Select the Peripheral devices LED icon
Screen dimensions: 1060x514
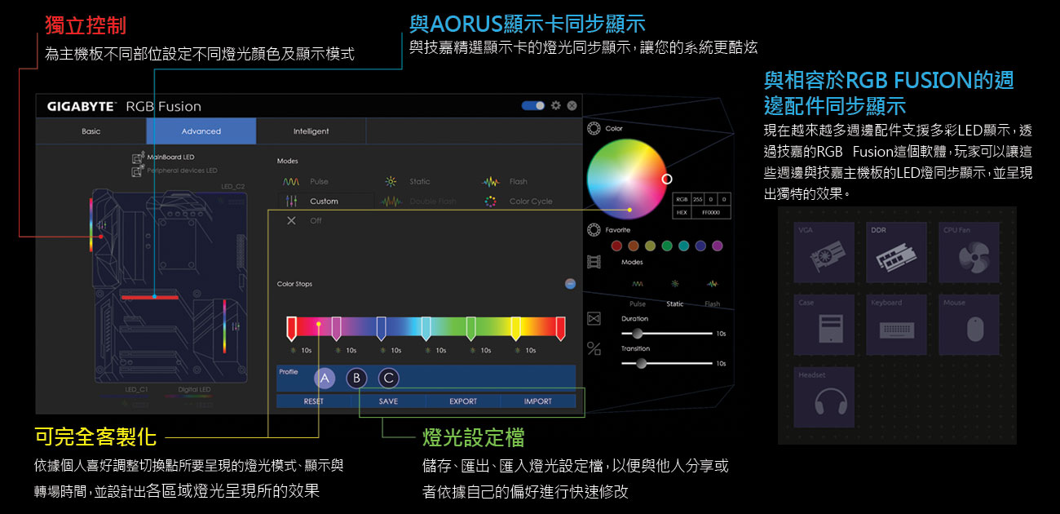pos(138,171)
